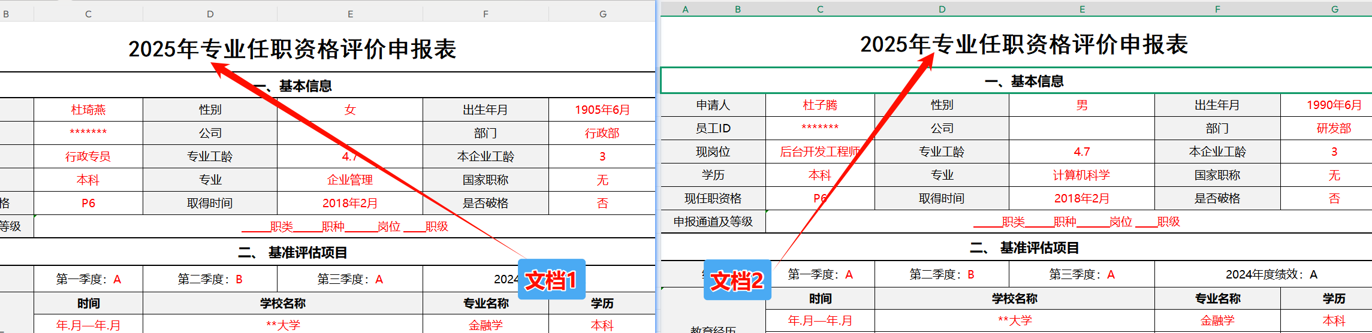Screen dimensions: 1372x333
Task: Click the 现岗位 label cell
Action: [713, 152]
